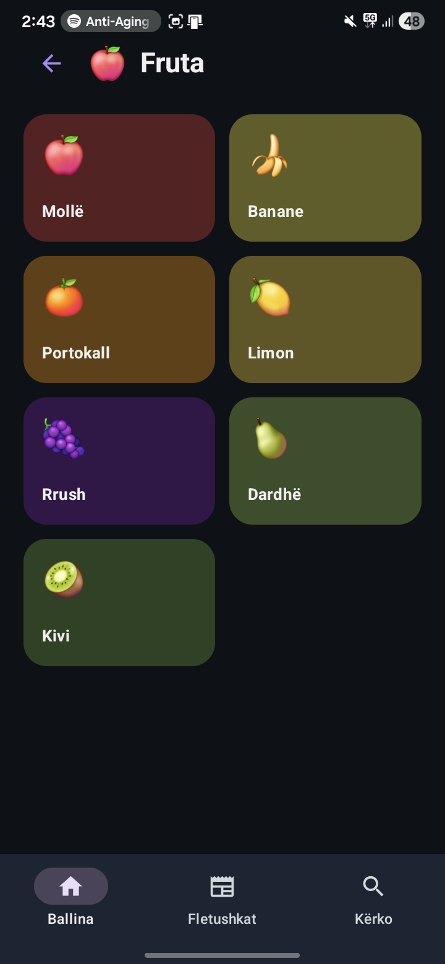Click the 5G network status icon
This screenshot has height=964, width=445.
point(370,20)
